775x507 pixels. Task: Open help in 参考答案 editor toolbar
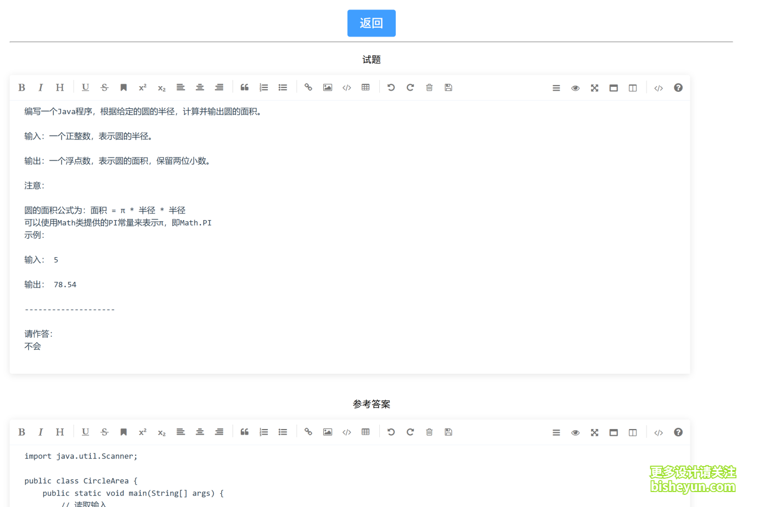[678, 432]
